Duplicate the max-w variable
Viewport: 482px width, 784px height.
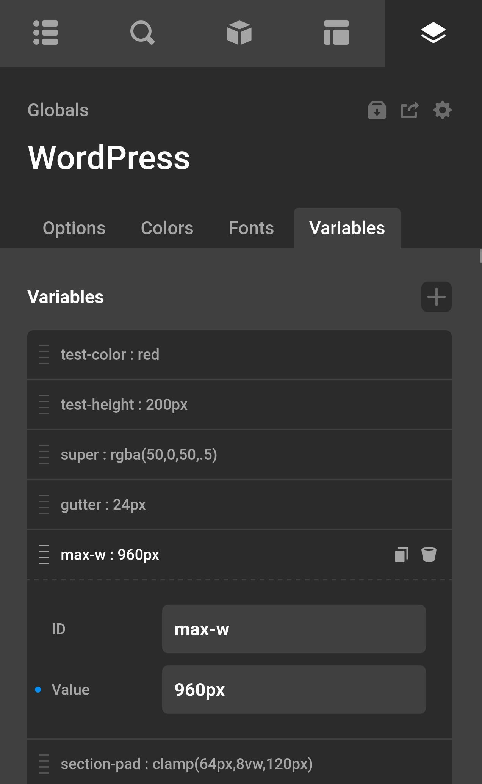(x=401, y=555)
